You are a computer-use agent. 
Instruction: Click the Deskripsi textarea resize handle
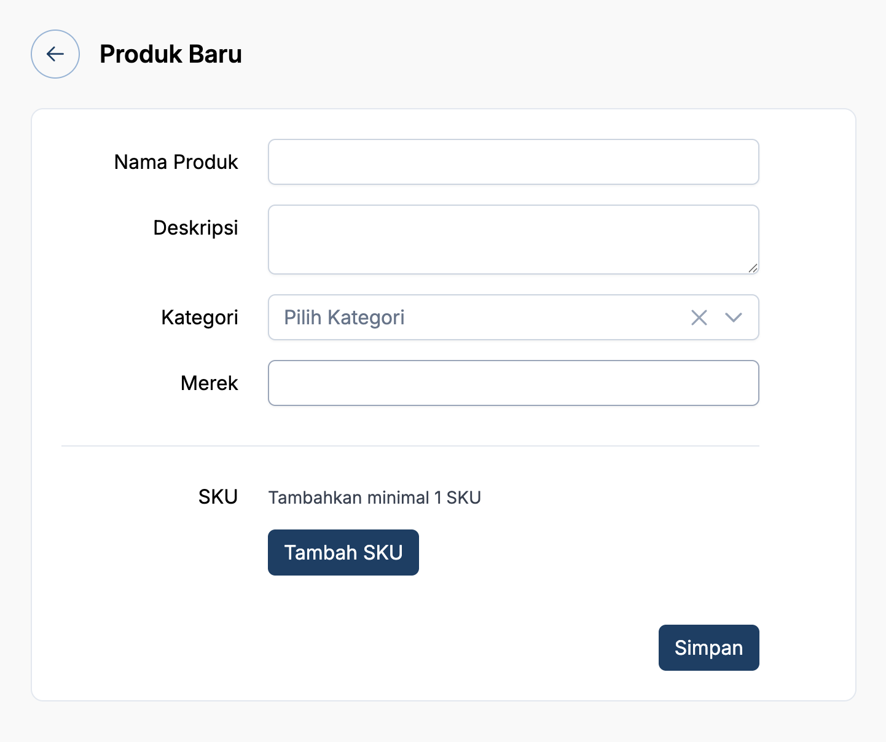click(753, 268)
